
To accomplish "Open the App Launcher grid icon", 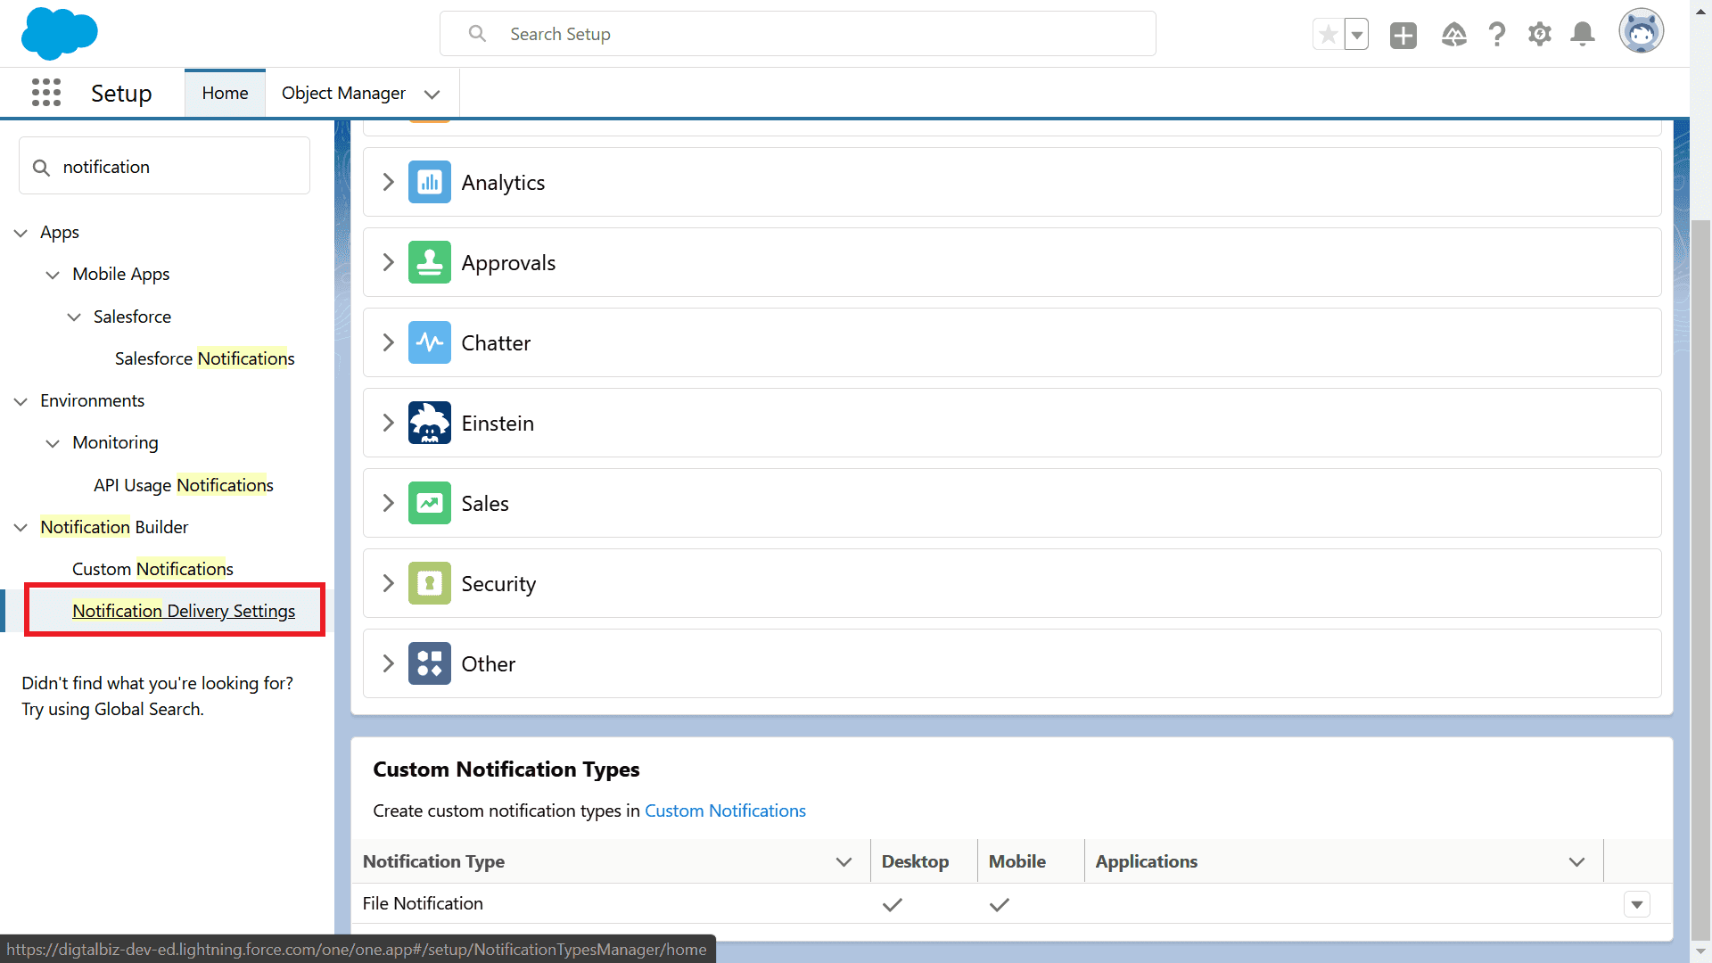I will pyautogui.click(x=46, y=93).
